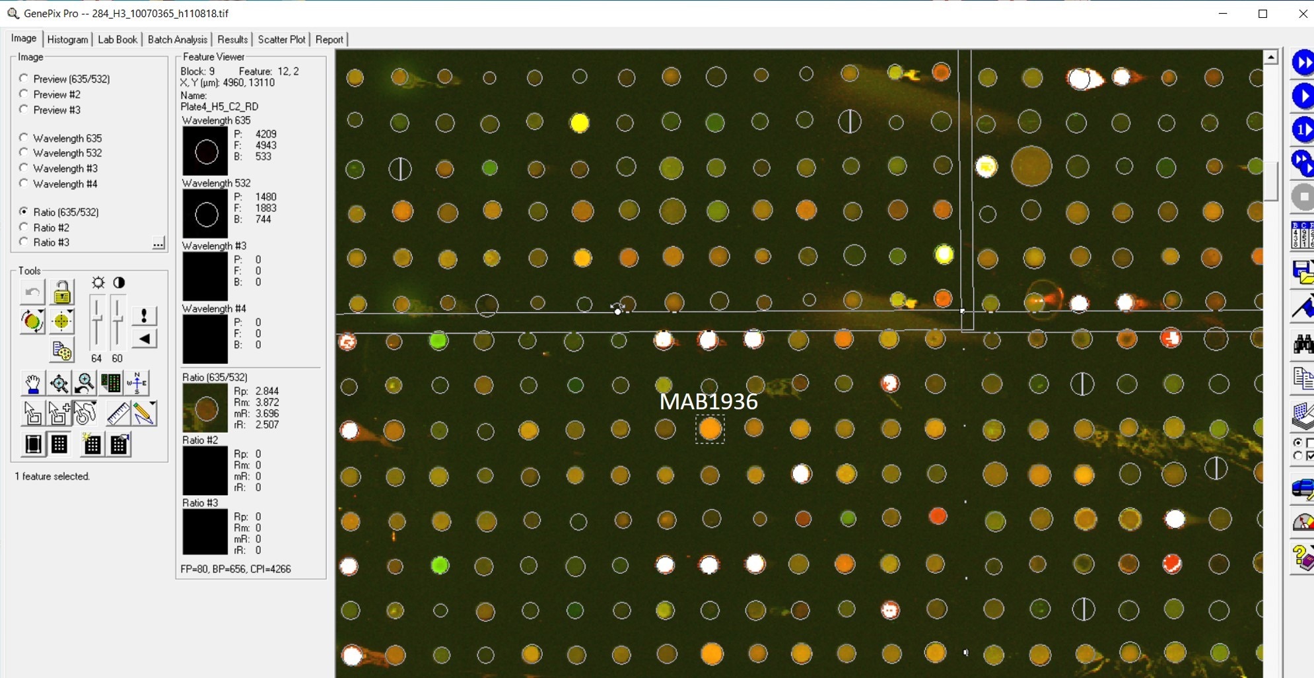This screenshot has height=678, width=1314.
Task: Click the exclamation mark button in Tools
Action: click(x=144, y=316)
